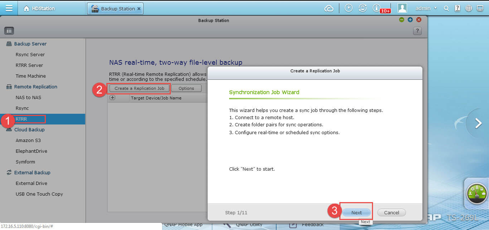Screen dimensions: 489x230
Task: Open the external devices icon
Action: pos(362,8)
